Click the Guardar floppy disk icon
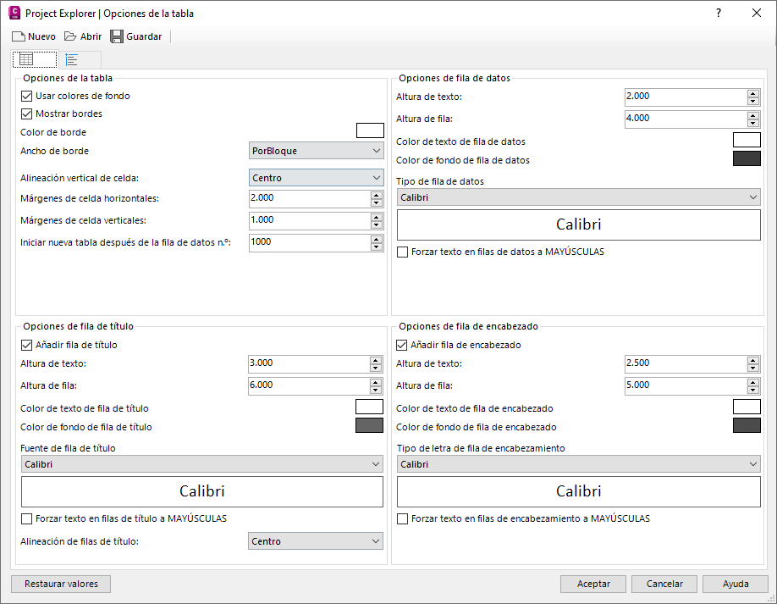This screenshot has width=777, height=604. tap(117, 36)
